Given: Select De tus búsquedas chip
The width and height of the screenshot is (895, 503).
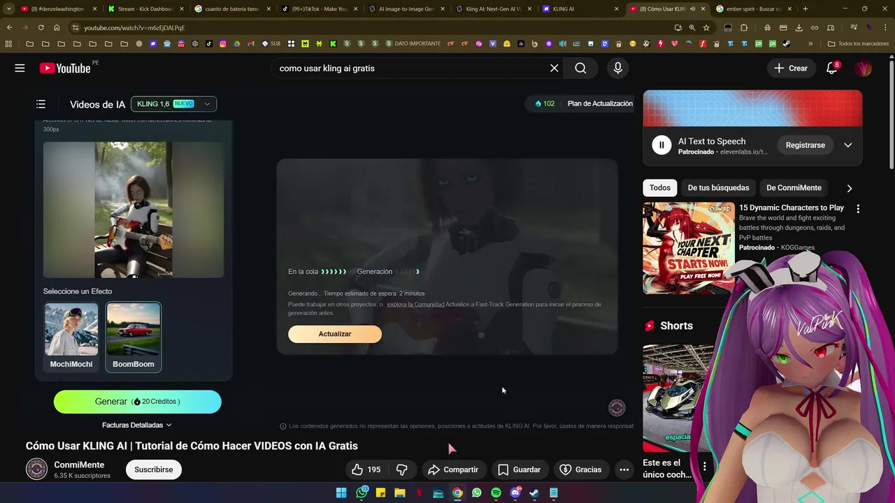Looking at the screenshot, I should click(718, 188).
